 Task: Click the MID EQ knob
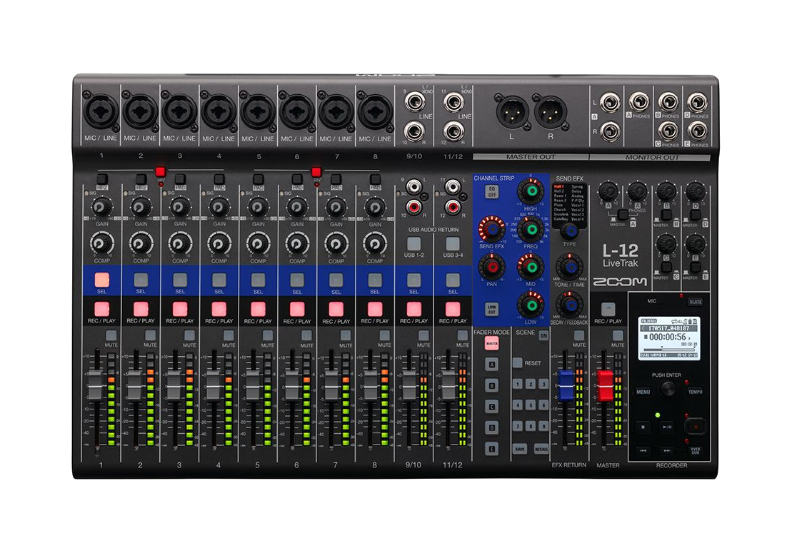pyautogui.click(x=531, y=266)
